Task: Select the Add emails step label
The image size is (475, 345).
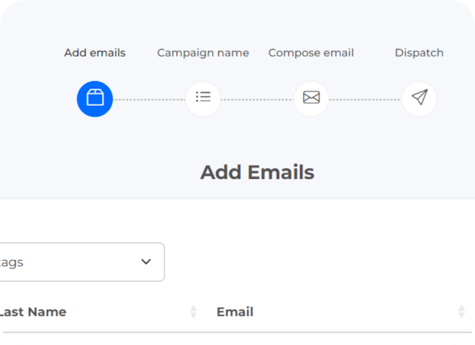Action: [x=95, y=53]
